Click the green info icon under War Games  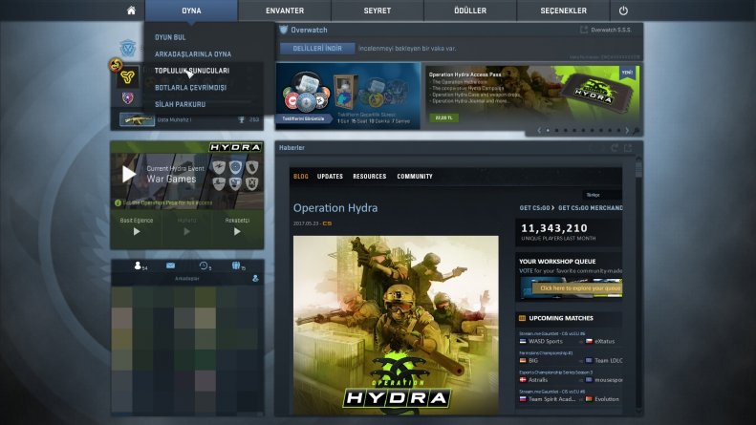(x=118, y=202)
